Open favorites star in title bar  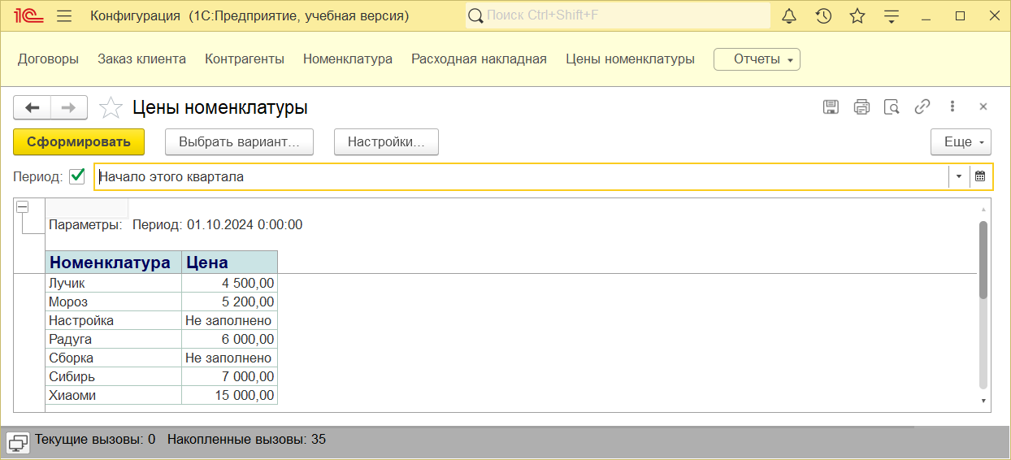click(857, 15)
